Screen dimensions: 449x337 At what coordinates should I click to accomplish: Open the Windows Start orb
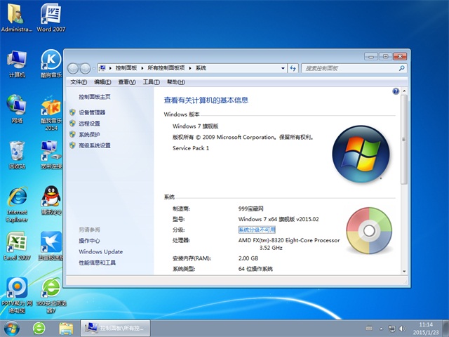pos(12,329)
